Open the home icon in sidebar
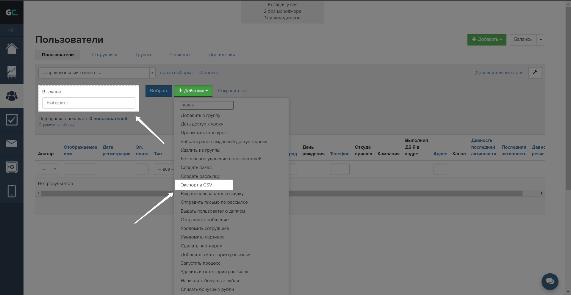Viewport: 571px width, 295px height. [12, 48]
